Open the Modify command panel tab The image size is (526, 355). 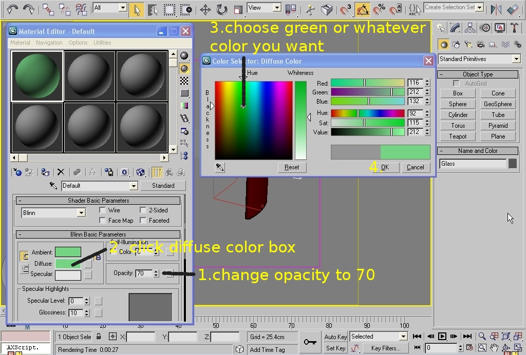tap(455, 28)
